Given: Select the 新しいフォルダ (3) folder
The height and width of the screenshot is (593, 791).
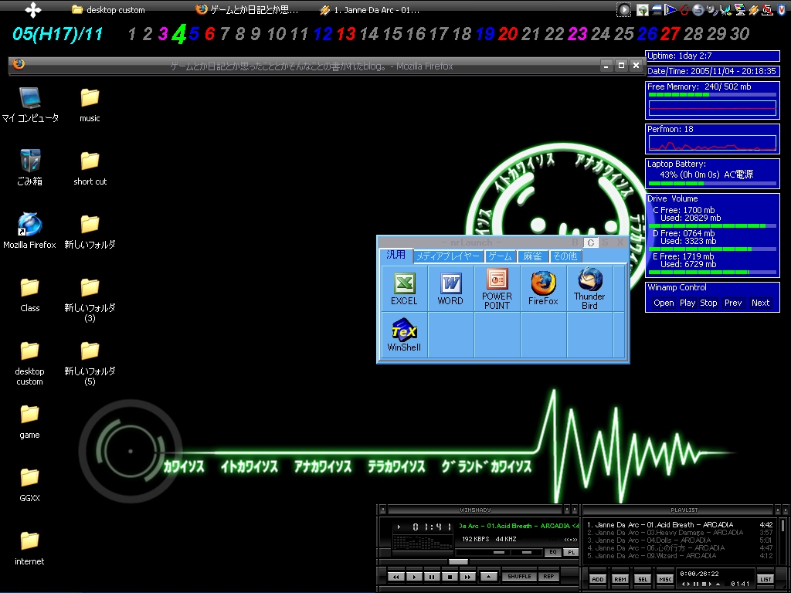Looking at the screenshot, I should tap(90, 300).
